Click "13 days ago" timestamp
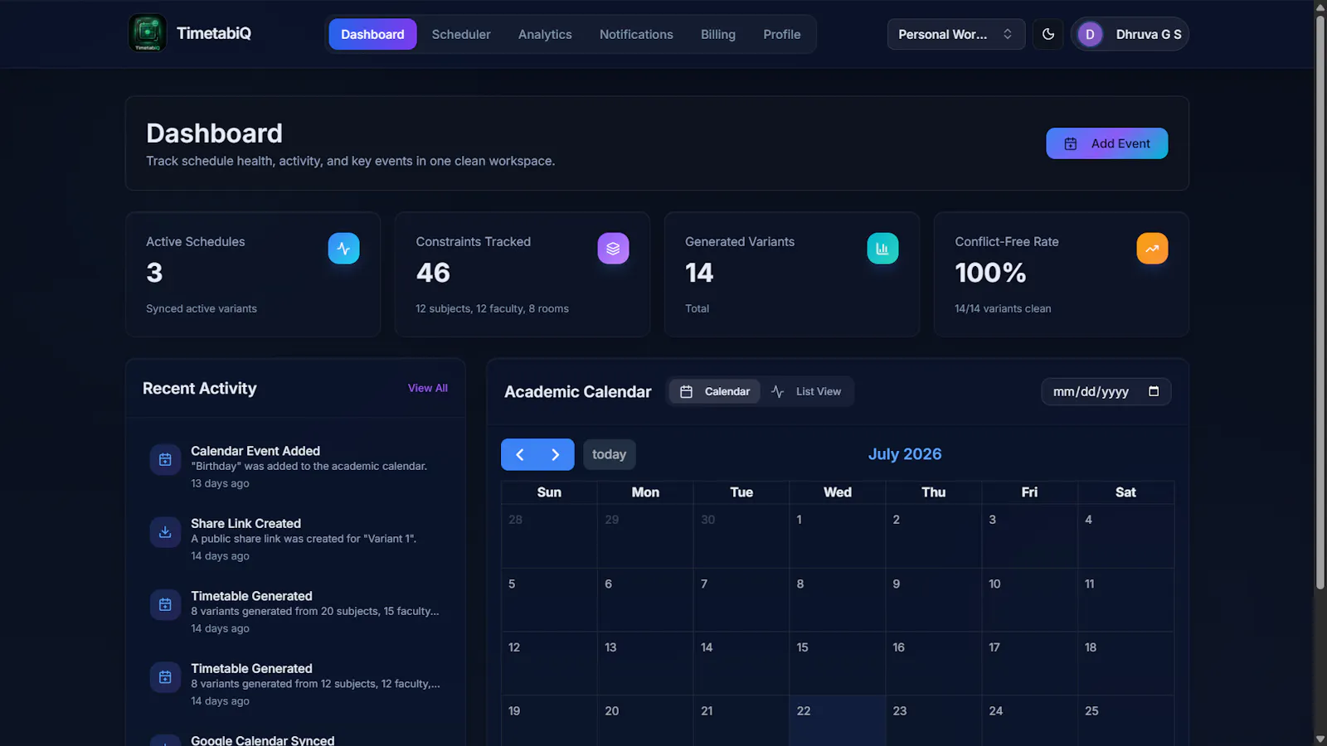The width and height of the screenshot is (1327, 746). (x=220, y=483)
